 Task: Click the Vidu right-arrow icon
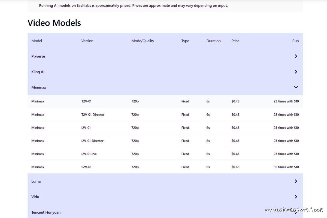point(296,196)
